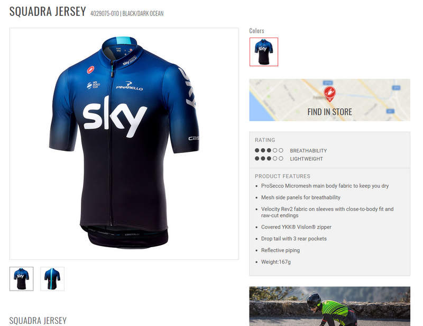Click the red Castelli scorpion badge on jersey

pyautogui.click(x=90, y=69)
